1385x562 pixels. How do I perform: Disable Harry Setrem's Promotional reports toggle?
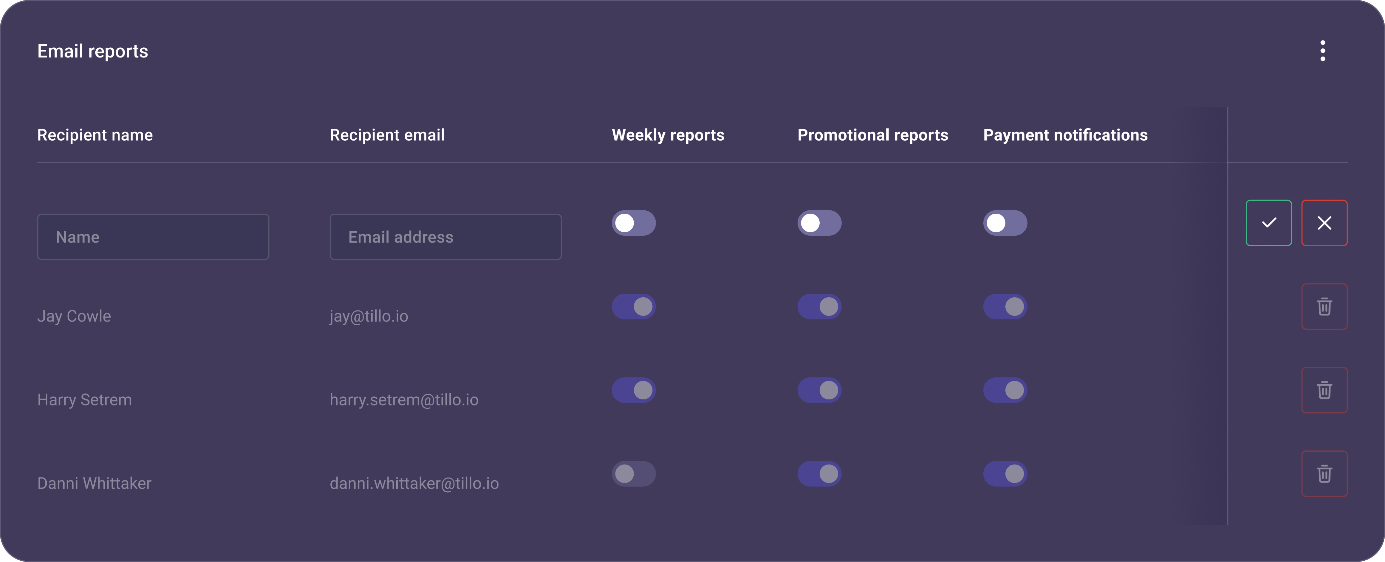(x=819, y=390)
